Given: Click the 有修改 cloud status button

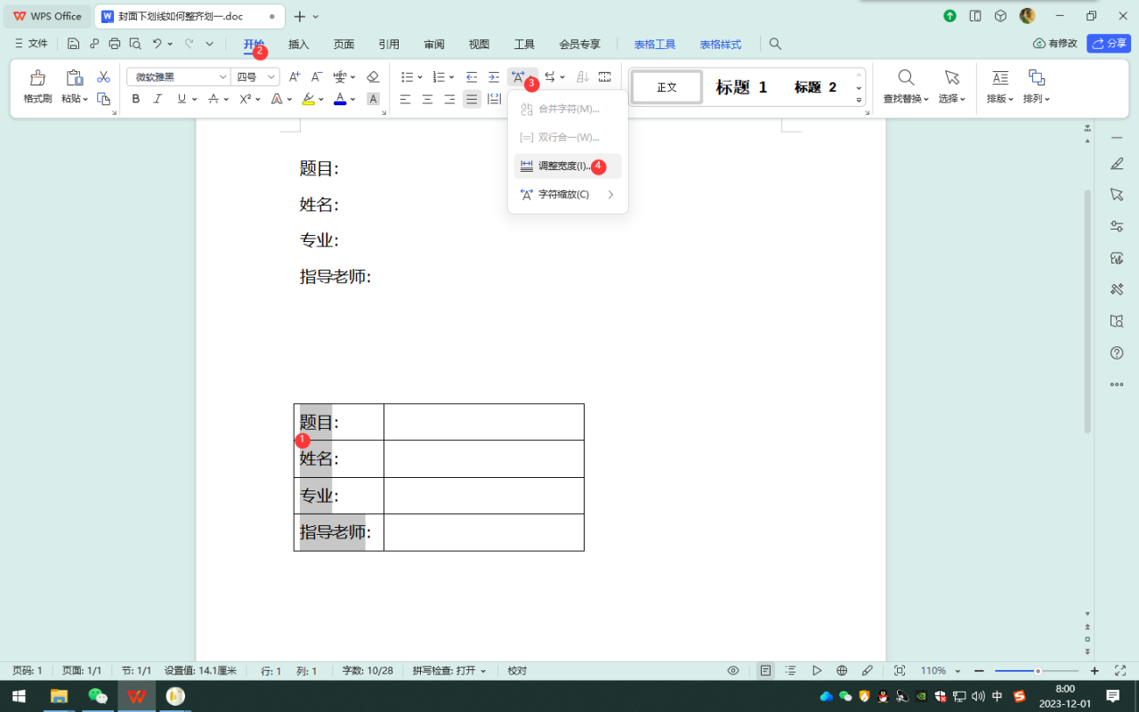Looking at the screenshot, I should pyautogui.click(x=1055, y=43).
